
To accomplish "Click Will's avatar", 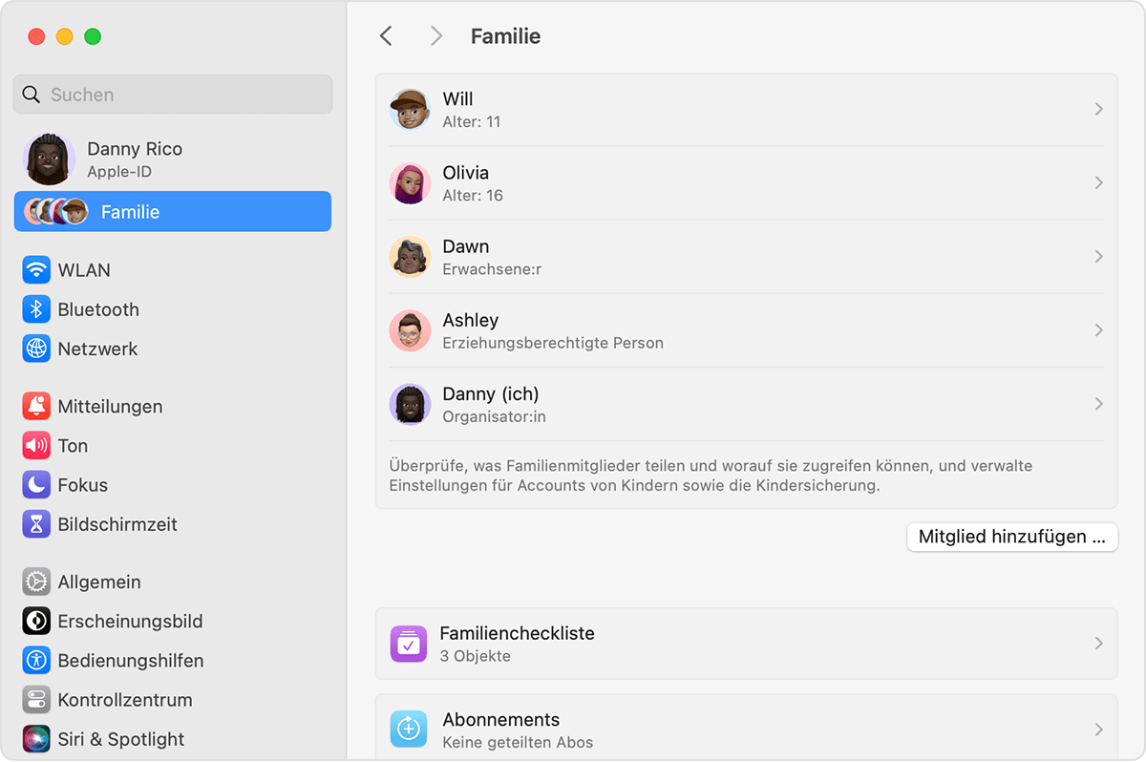I will [410, 109].
